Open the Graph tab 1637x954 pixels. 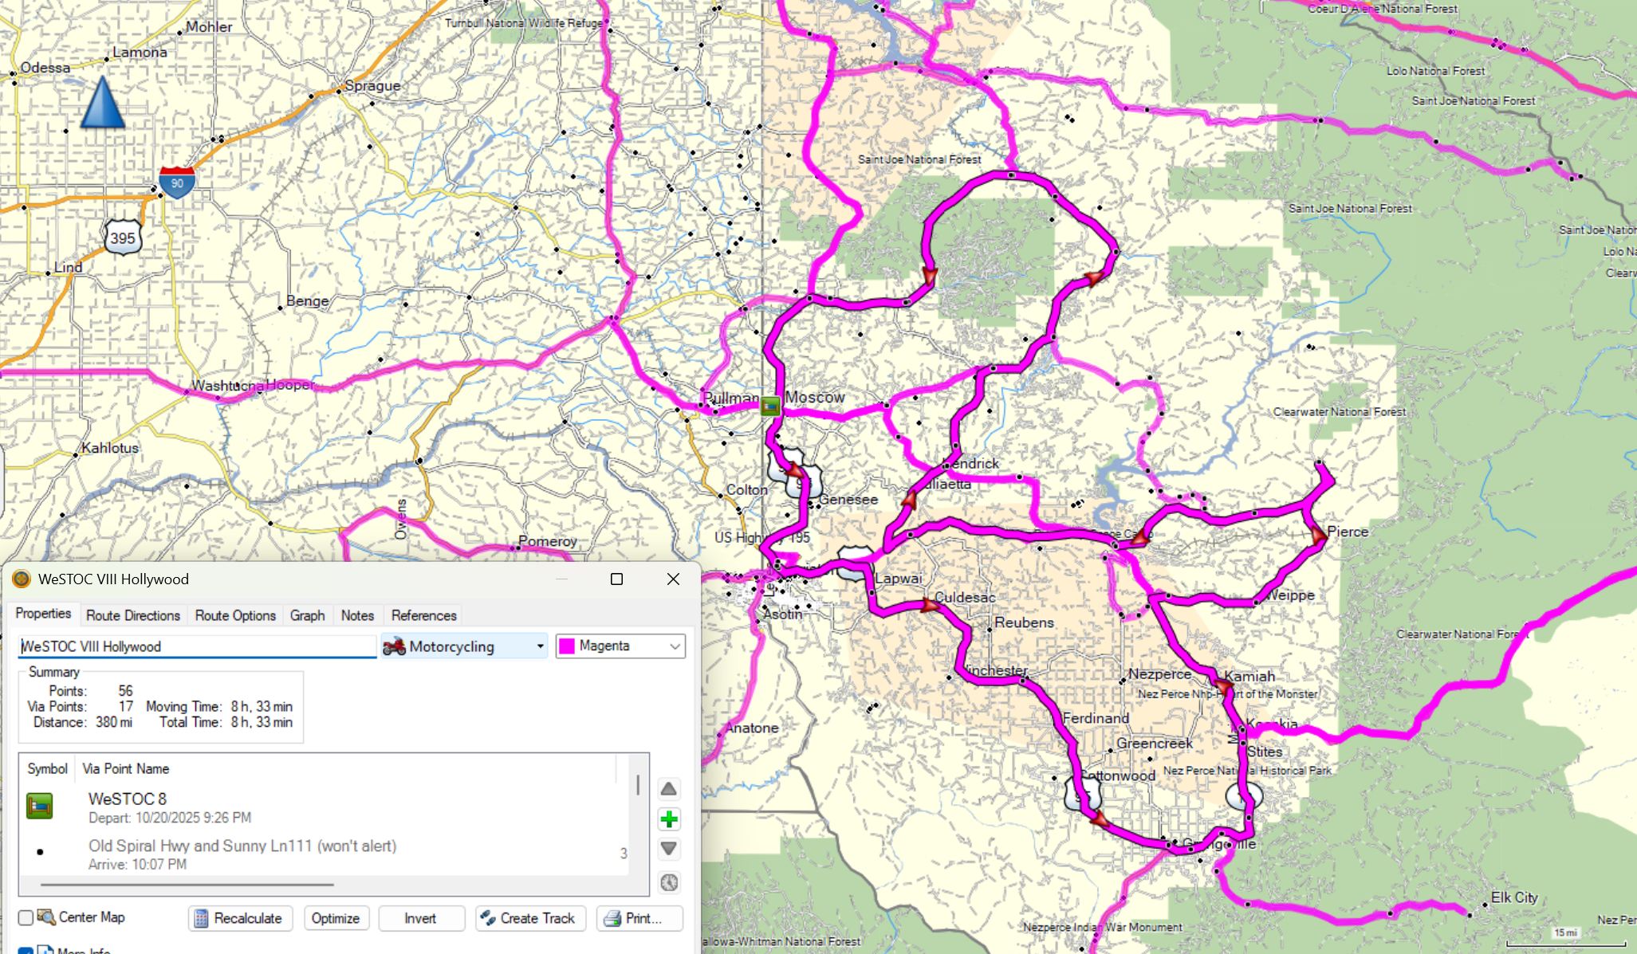click(x=307, y=615)
